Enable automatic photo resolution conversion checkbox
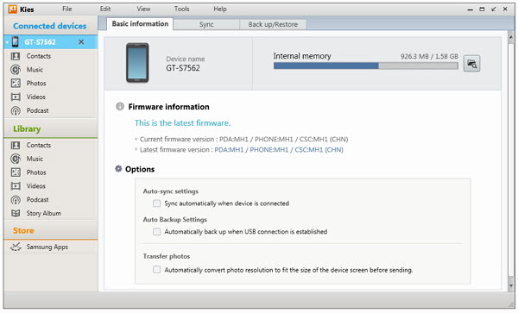The image size is (518, 313). 156,270
